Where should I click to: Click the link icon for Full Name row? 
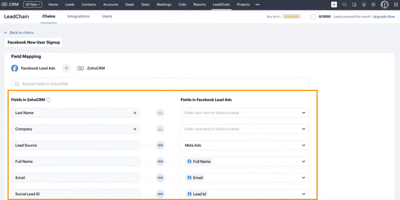coord(160,161)
